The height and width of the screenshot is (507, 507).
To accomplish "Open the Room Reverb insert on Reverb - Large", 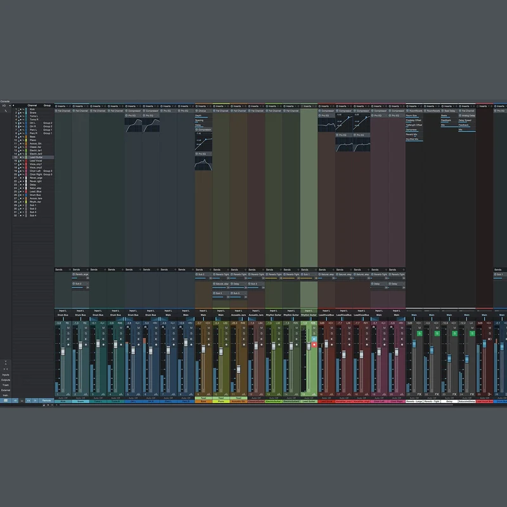I will 414,111.
